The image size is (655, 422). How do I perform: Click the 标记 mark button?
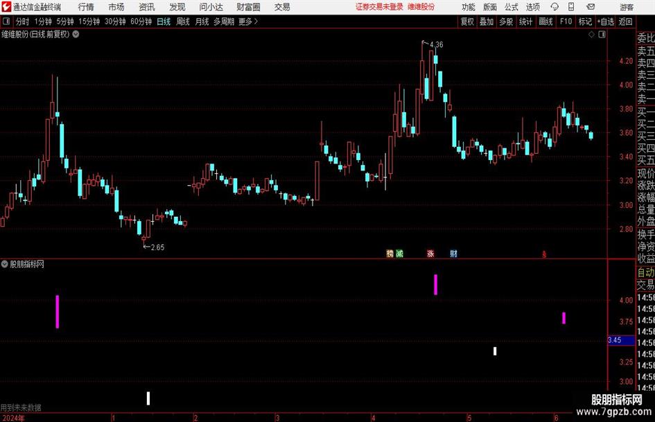point(585,21)
